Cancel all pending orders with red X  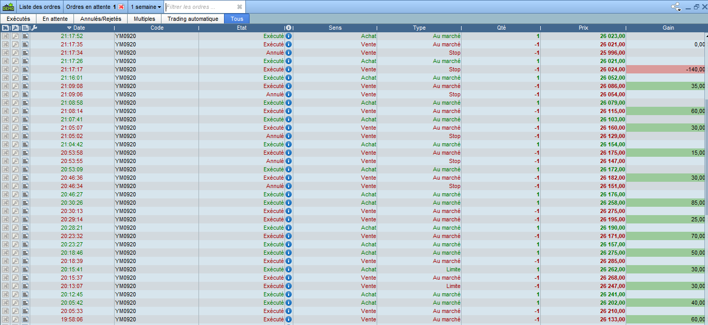tap(121, 7)
